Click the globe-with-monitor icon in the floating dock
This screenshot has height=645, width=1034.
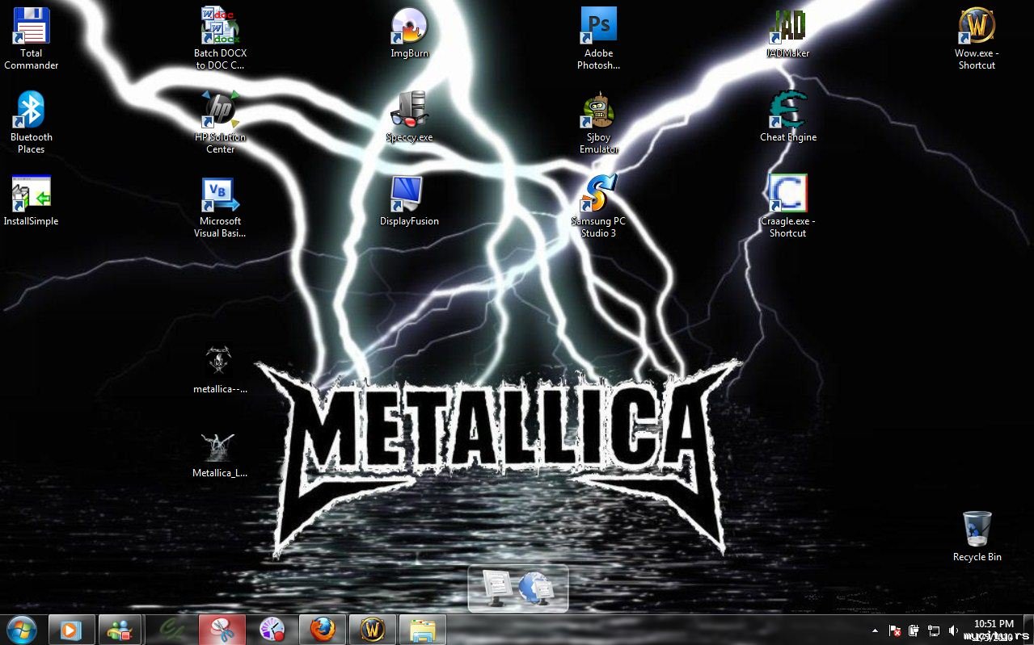pos(537,588)
